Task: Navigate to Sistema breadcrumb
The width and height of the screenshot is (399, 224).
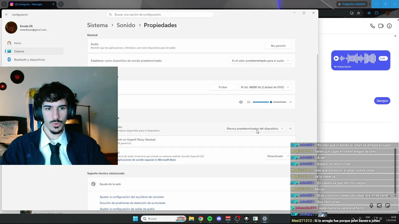Action: click(97, 25)
